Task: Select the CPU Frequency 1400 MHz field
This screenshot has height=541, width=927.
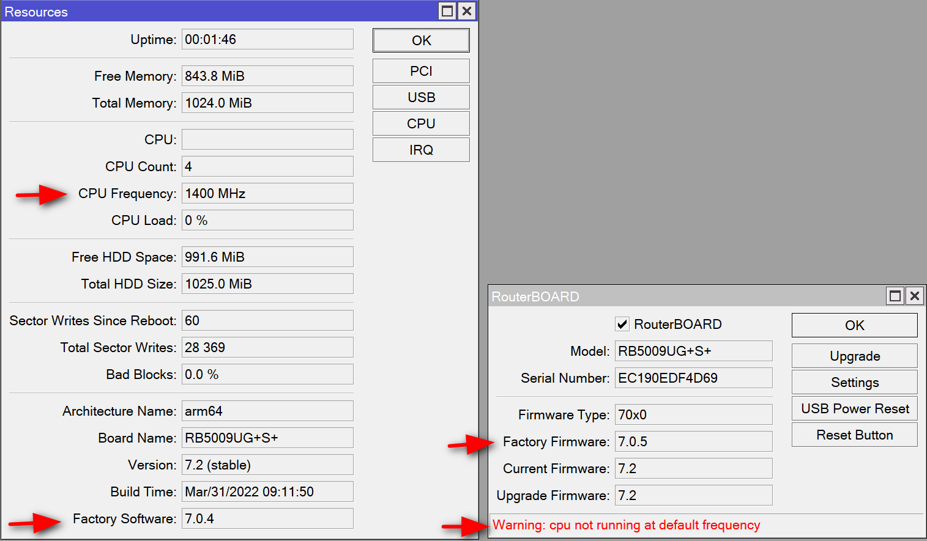Action: pyautogui.click(x=267, y=193)
